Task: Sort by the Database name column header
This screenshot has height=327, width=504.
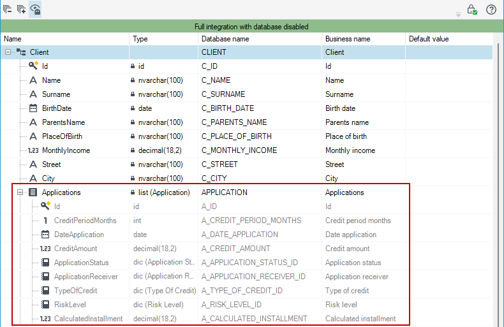Action: [260, 39]
